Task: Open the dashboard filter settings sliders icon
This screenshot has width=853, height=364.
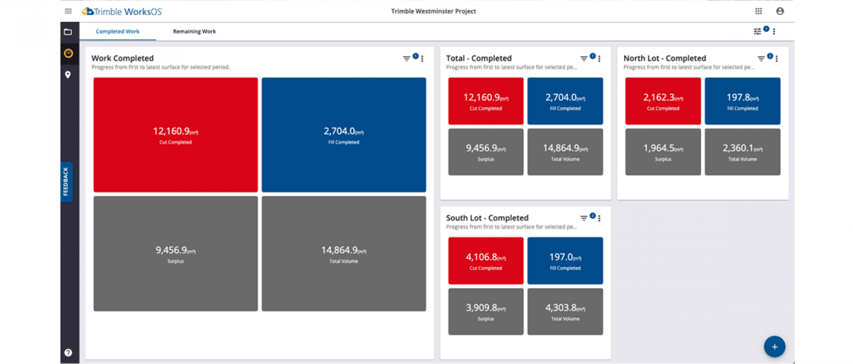Action: 757,32
